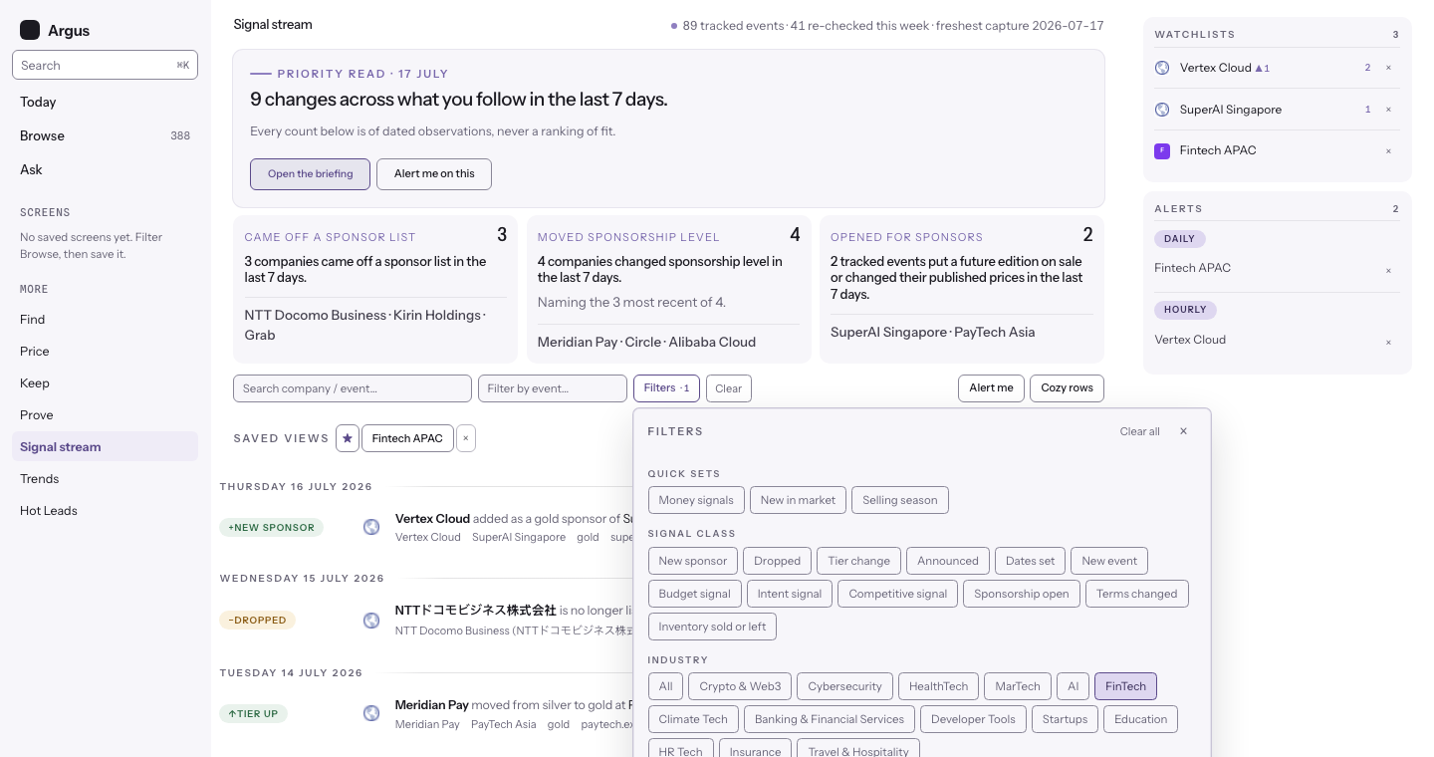
Task: Enable the Cybersecurity industry filter
Action: [845, 686]
